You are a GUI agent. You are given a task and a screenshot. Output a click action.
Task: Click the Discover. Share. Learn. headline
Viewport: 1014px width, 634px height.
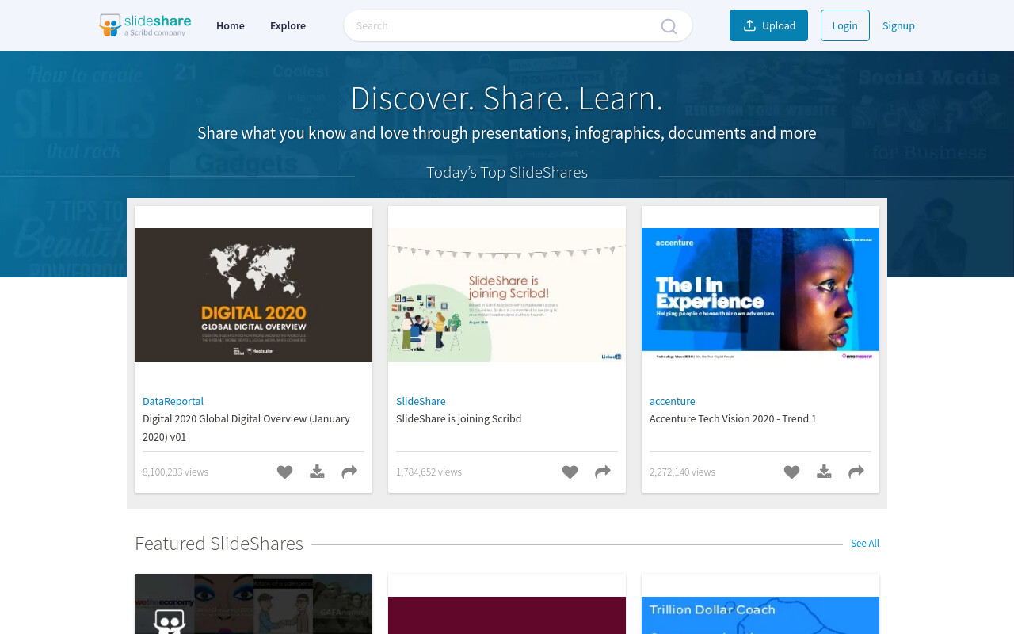click(507, 98)
